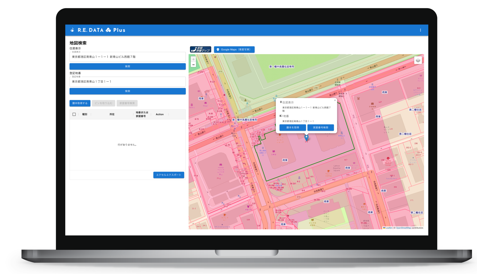This screenshot has width=477, height=274.
Task: Zoom out using the − map control
Action: click(193, 65)
